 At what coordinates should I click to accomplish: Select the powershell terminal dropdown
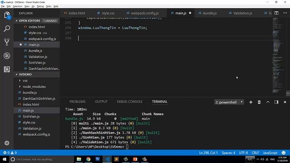pyautogui.click(x=229, y=102)
